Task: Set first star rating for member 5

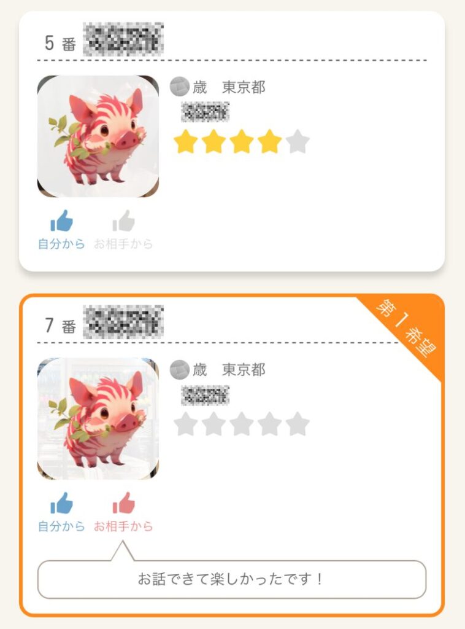Action: 186,142
